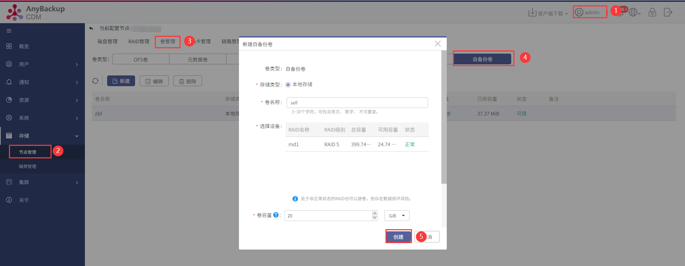Open the language globe icon
The width and height of the screenshot is (685, 266).
click(634, 13)
